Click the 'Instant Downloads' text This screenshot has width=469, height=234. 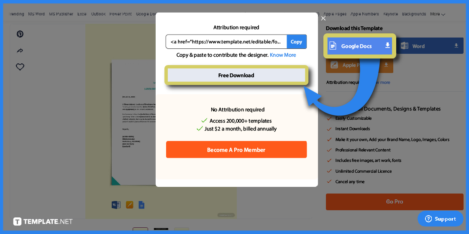click(x=352, y=129)
